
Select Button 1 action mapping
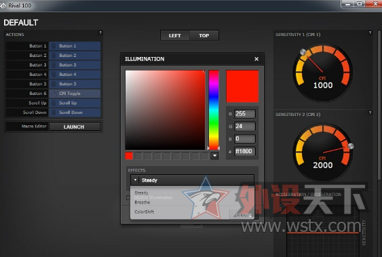(75, 45)
